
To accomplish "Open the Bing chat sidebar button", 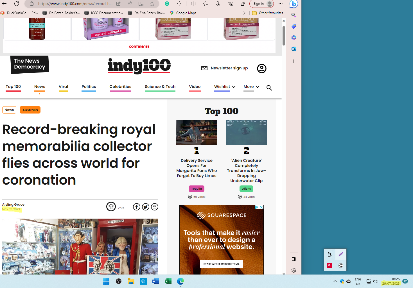I will (294, 4).
